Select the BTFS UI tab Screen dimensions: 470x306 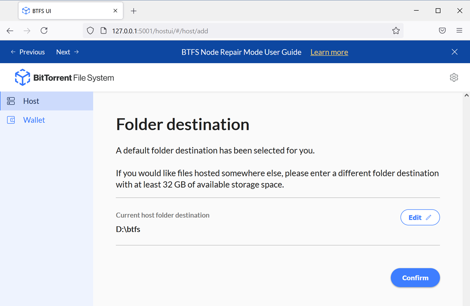71,11
